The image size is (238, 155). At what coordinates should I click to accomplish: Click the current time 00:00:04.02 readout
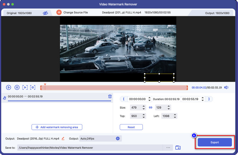pyautogui.click(x=199, y=88)
